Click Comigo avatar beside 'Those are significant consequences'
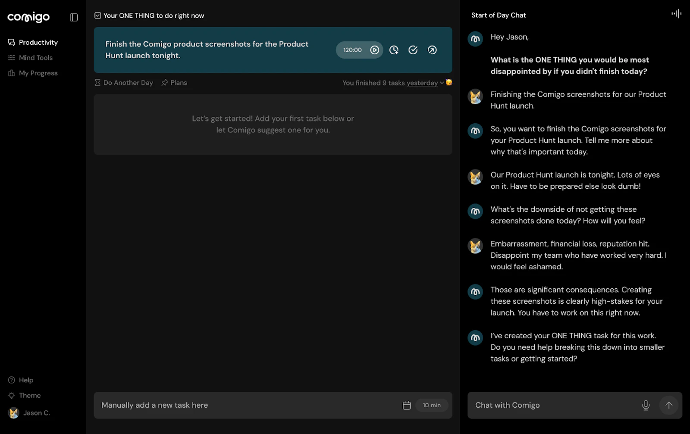The image size is (690, 434). [x=475, y=292]
